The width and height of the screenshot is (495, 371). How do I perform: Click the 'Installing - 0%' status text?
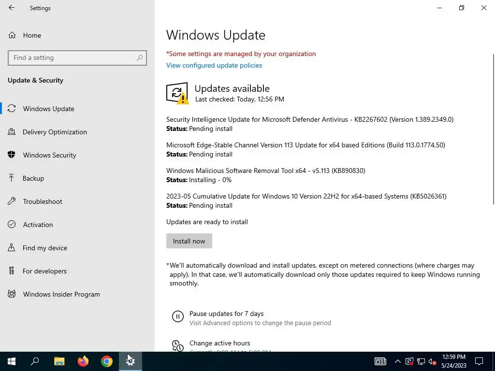point(210,180)
